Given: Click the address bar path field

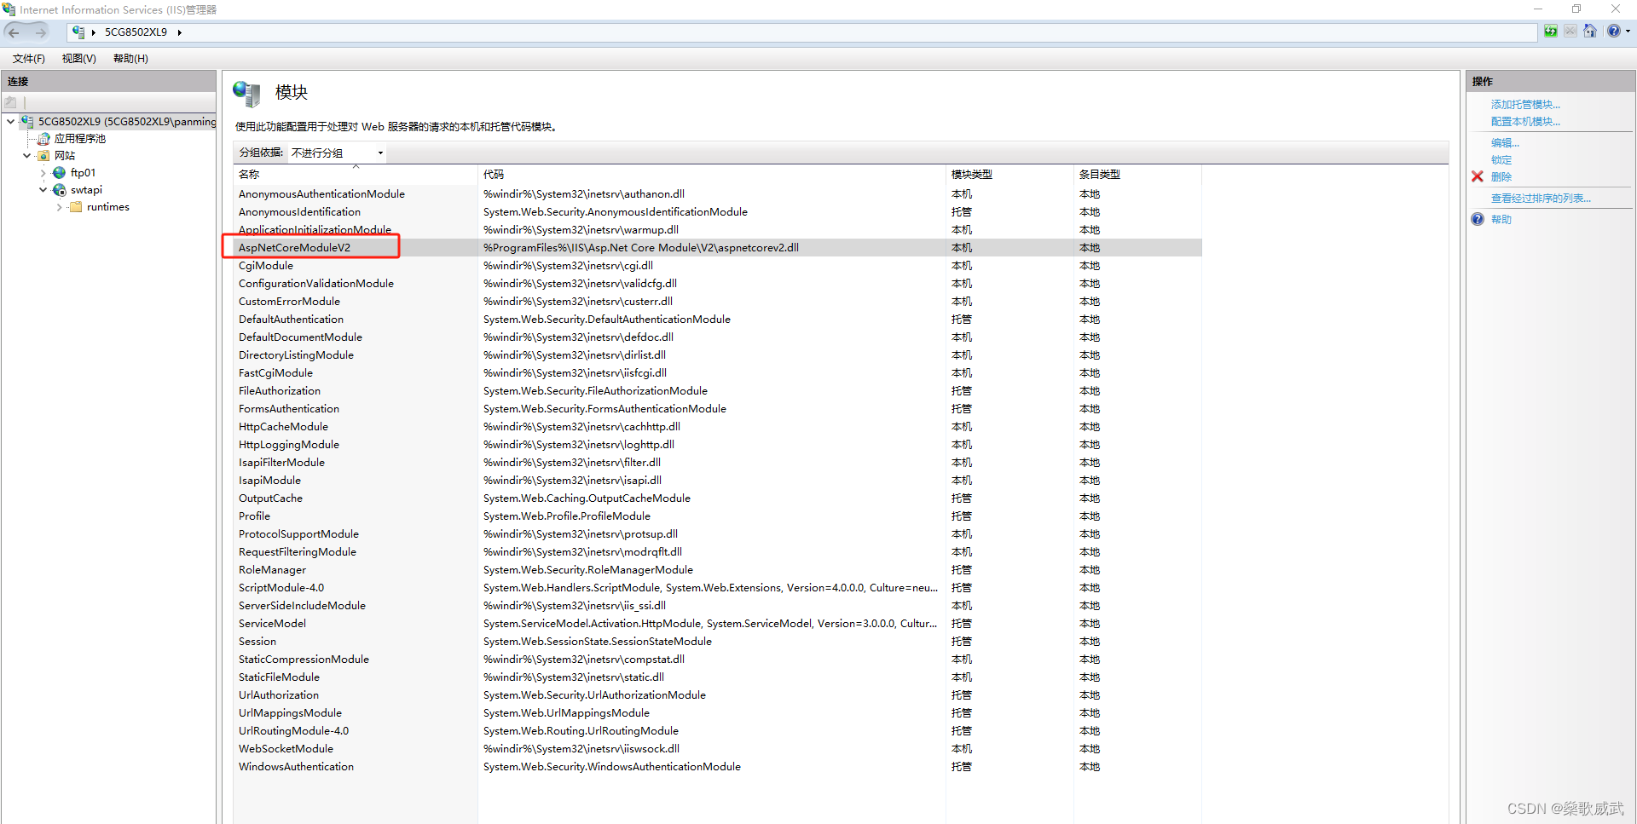Looking at the screenshot, I should point(801,32).
